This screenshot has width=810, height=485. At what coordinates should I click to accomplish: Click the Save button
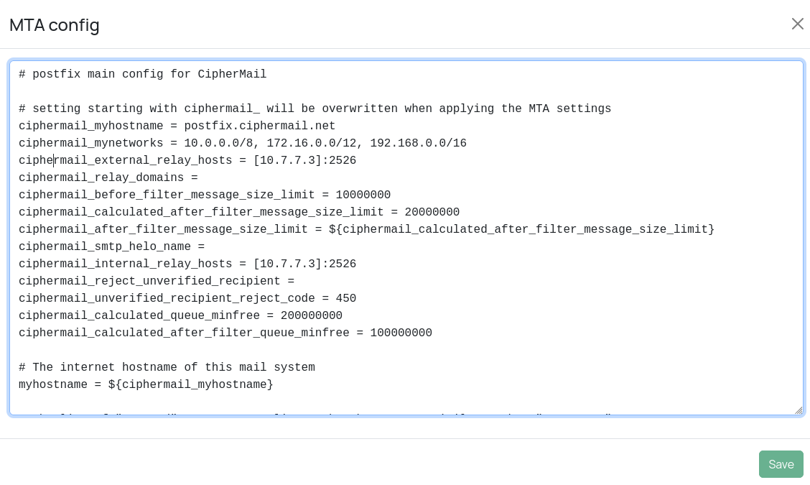coord(781,464)
